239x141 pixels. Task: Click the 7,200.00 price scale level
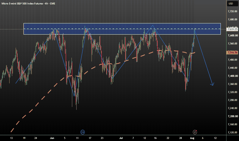[232, 116]
